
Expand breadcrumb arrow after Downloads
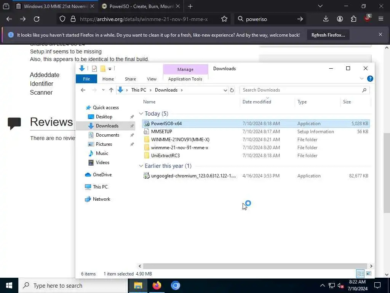182,90
